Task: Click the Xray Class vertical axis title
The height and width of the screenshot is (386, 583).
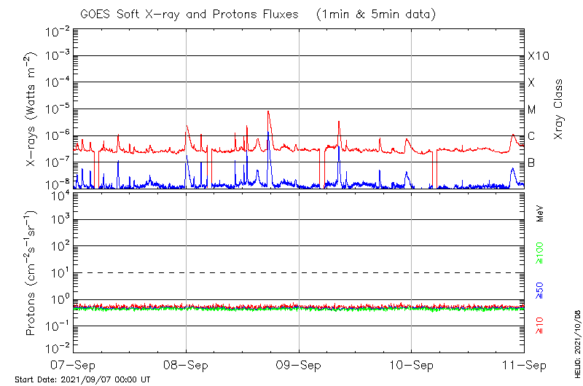Action: click(559, 109)
